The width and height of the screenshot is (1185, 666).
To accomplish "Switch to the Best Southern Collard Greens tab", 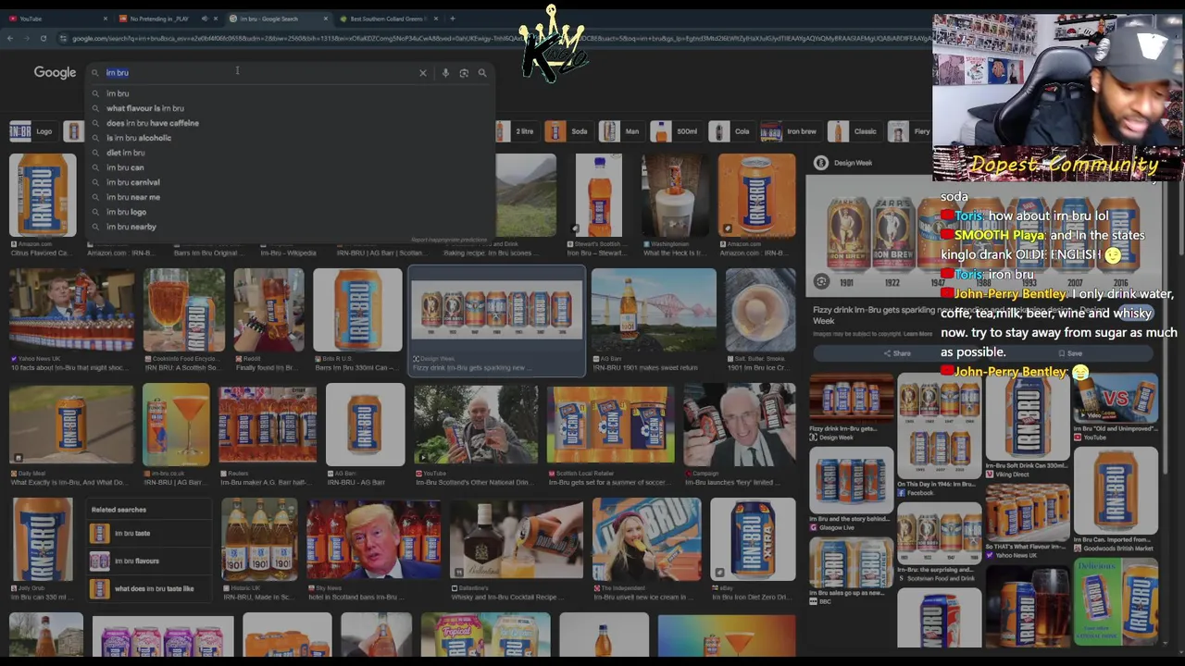I will pyautogui.click(x=387, y=18).
